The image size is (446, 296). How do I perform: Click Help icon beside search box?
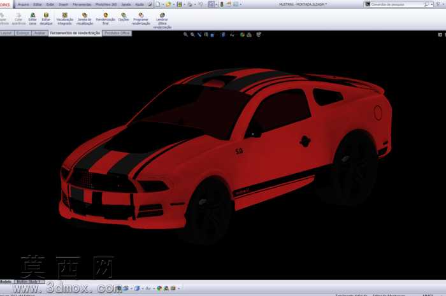(x=438, y=4)
